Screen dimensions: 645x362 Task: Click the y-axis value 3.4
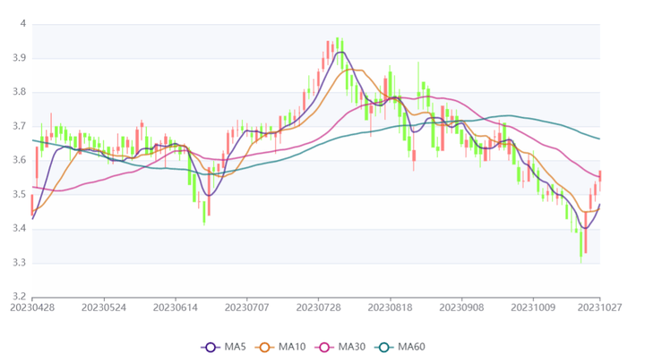(x=20, y=228)
